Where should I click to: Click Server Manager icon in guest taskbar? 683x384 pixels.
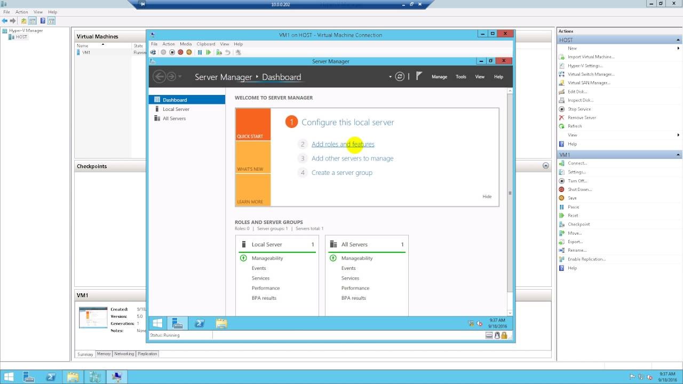click(177, 323)
